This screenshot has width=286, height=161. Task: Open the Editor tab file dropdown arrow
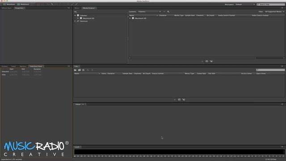(x=83, y=104)
